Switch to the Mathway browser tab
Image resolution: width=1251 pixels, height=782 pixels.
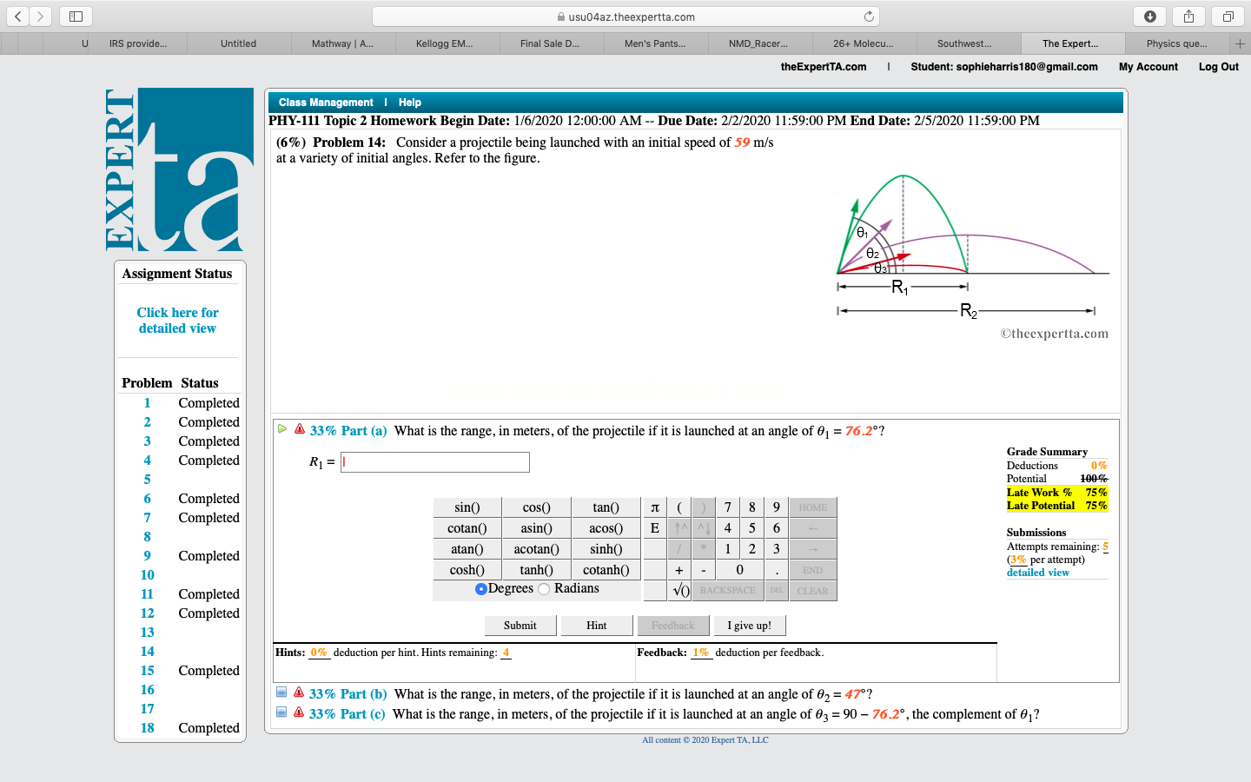(x=342, y=43)
